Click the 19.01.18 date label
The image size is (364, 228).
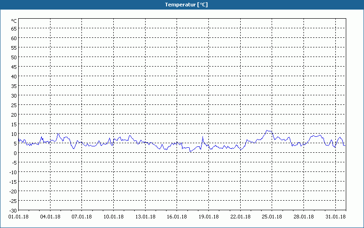click(208, 217)
